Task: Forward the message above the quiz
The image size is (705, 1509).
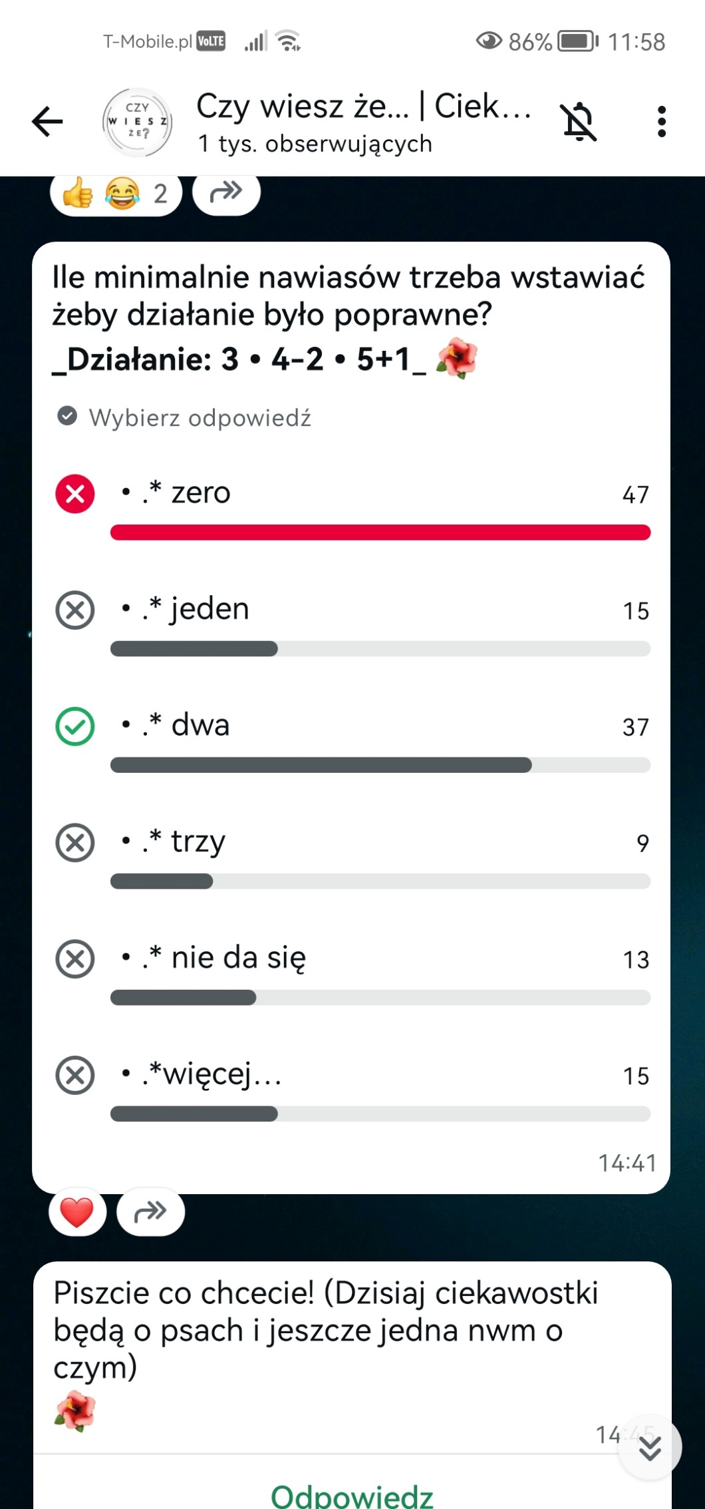Action: [x=226, y=193]
